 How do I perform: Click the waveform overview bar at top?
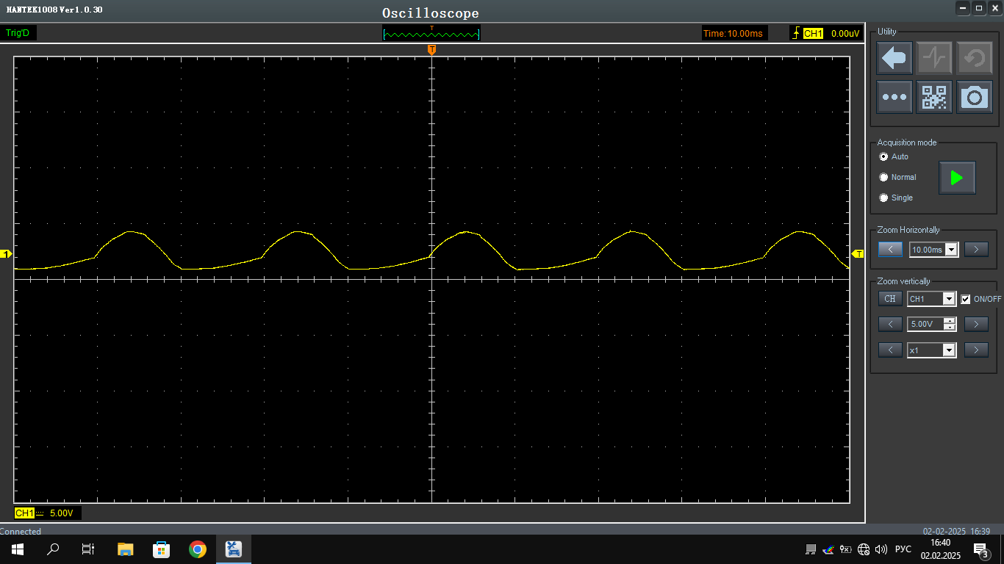431,33
